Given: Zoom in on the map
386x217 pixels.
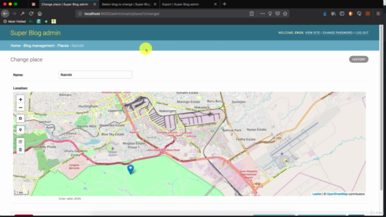Looking at the screenshot, I should tap(21, 99).
